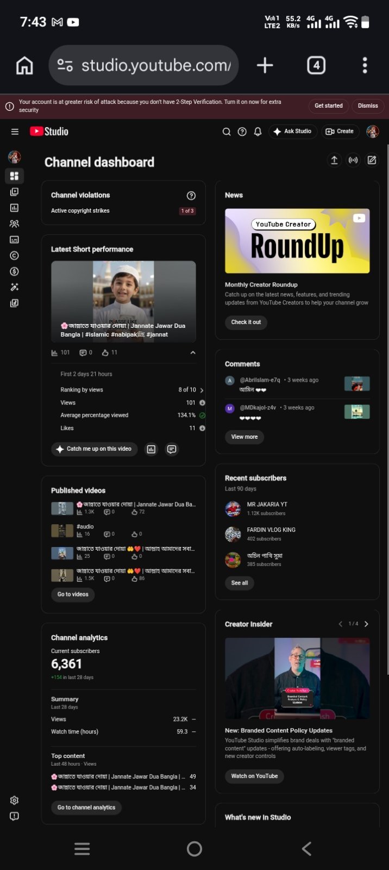Viewport: 389px width, 870px height.
Task: Collapse the Latest Short performance chevron
Action: click(x=193, y=353)
